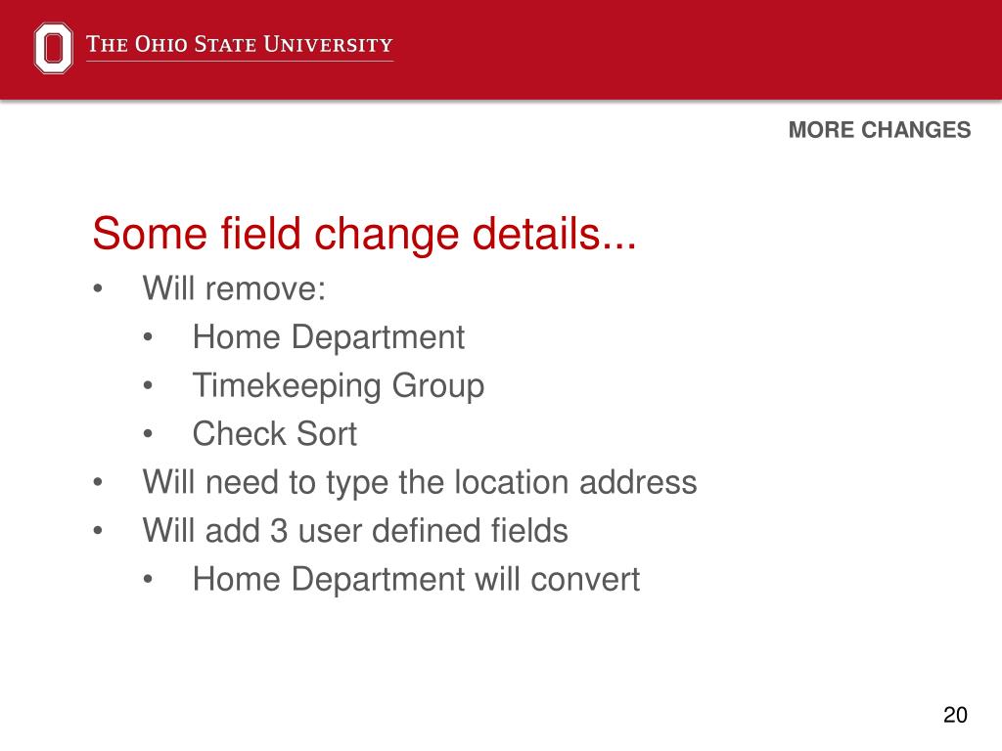Viewport: 1002px width, 751px height.
Task: Click the bullet before 'Will add 3 user'
Action: click(97, 531)
